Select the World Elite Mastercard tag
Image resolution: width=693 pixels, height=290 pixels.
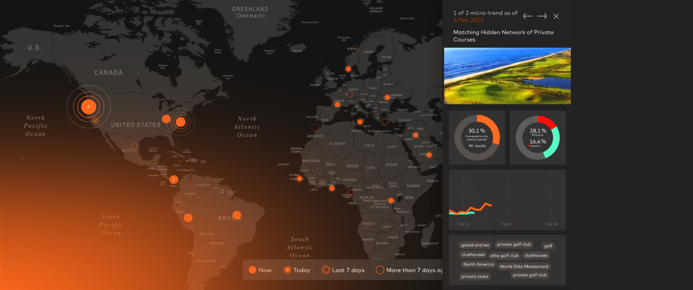pyautogui.click(x=524, y=266)
